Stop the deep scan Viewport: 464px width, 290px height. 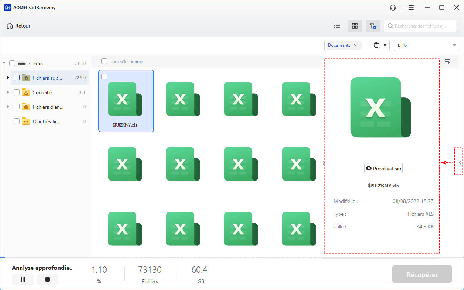tap(47, 279)
